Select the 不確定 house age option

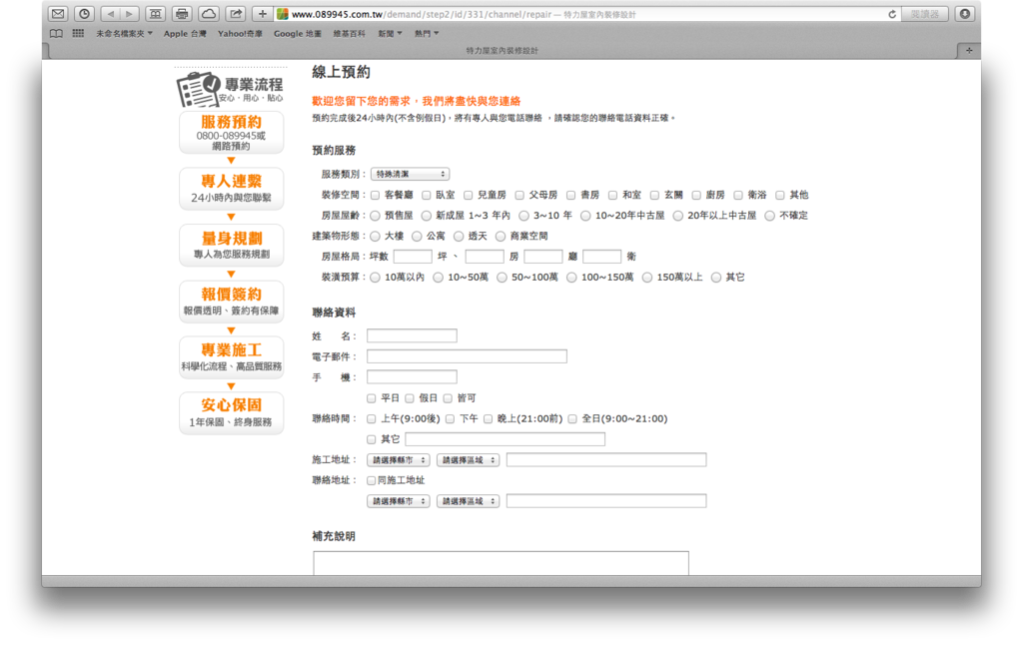tap(770, 216)
